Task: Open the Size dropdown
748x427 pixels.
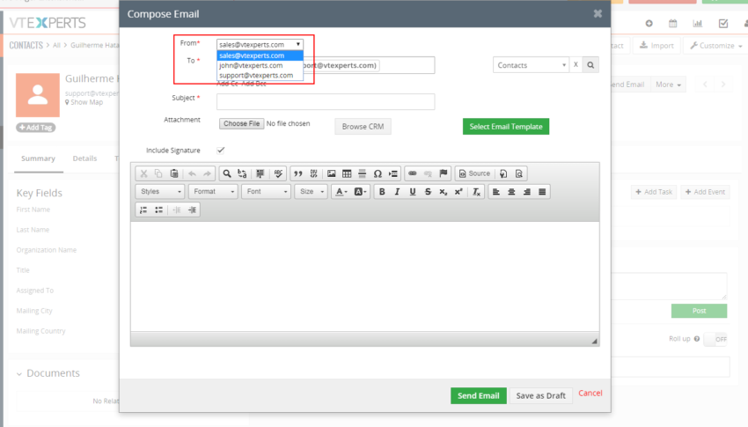Action: coord(311,192)
